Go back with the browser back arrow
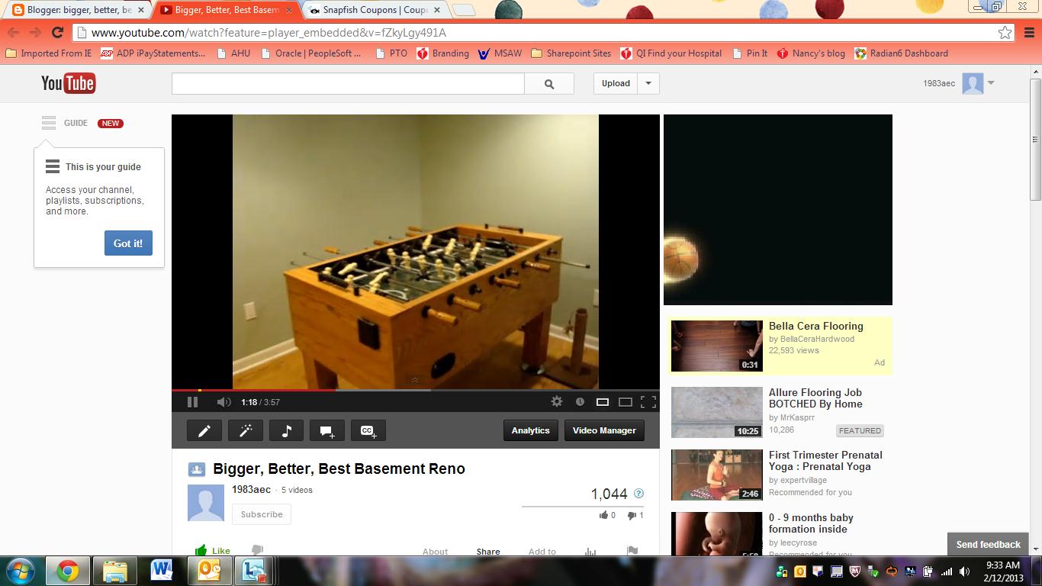The width and height of the screenshot is (1042, 586). (x=13, y=32)
